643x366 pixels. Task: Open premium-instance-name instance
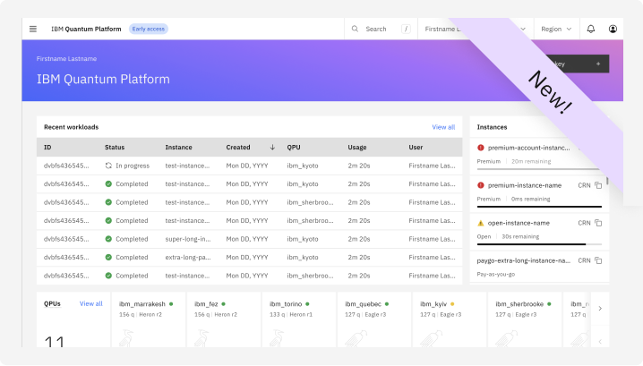pos(525,185)
